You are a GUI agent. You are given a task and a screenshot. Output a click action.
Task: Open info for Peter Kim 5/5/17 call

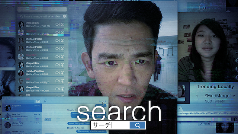[x=63, y=57]
